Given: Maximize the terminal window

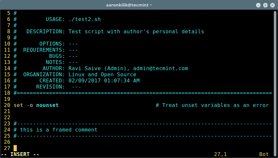Looking at the screenshot, I should (x=265, y=5).
